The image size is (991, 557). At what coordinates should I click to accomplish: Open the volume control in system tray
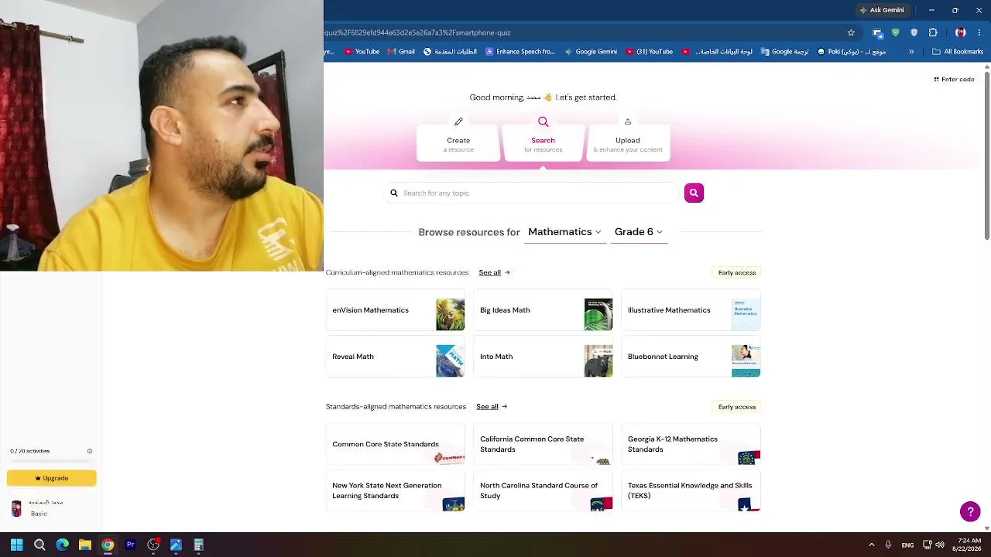(x=940, y=545)
